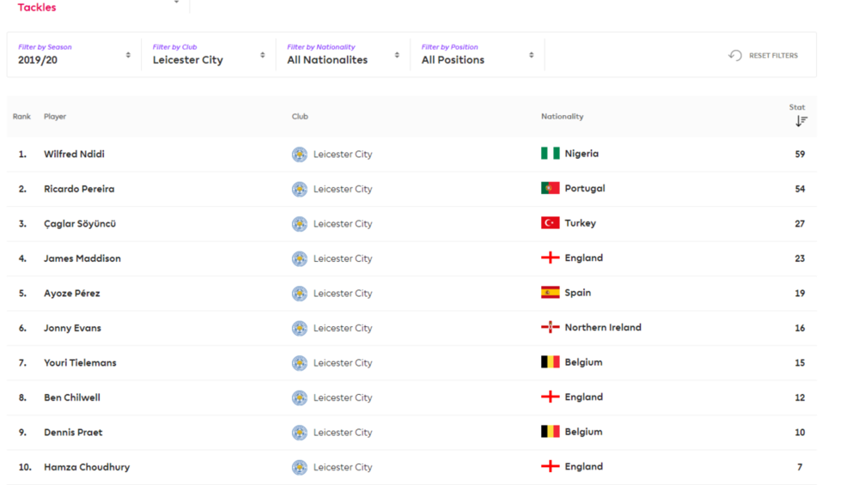Image resolution: width=859 pixels, height=485 pixels.
Task: Click the Leicester City crest in Pereira's row
Action: [x=300, y=190]
